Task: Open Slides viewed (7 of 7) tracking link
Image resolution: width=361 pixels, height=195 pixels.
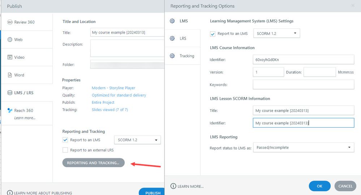Action: (x=110, y=110)
